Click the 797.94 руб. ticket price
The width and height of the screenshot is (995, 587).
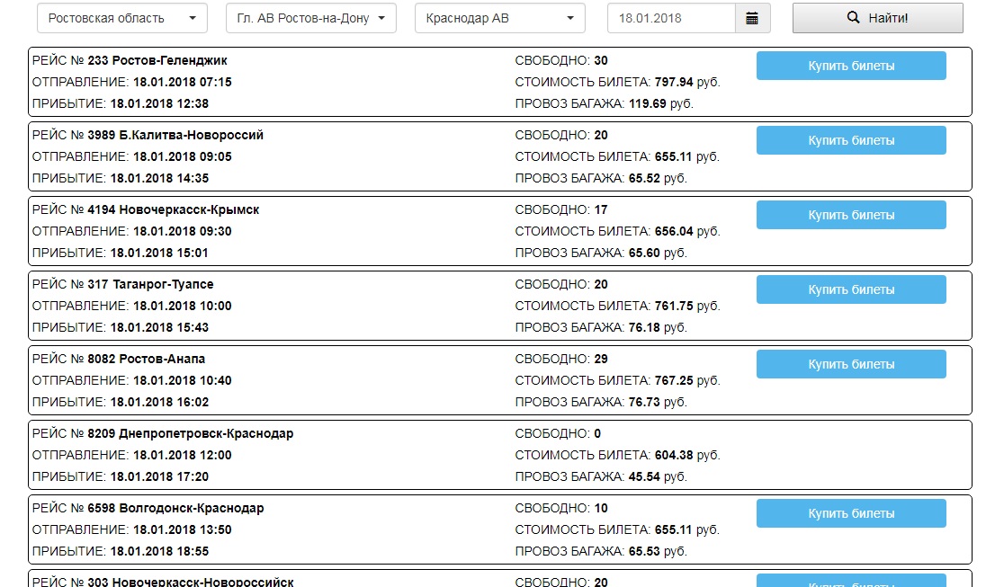tap(687, 82)
